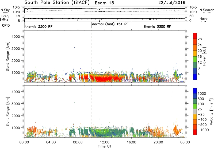Pick the 20–24 dB orange Power swatch
214x148 pixels.
[195, 48]
